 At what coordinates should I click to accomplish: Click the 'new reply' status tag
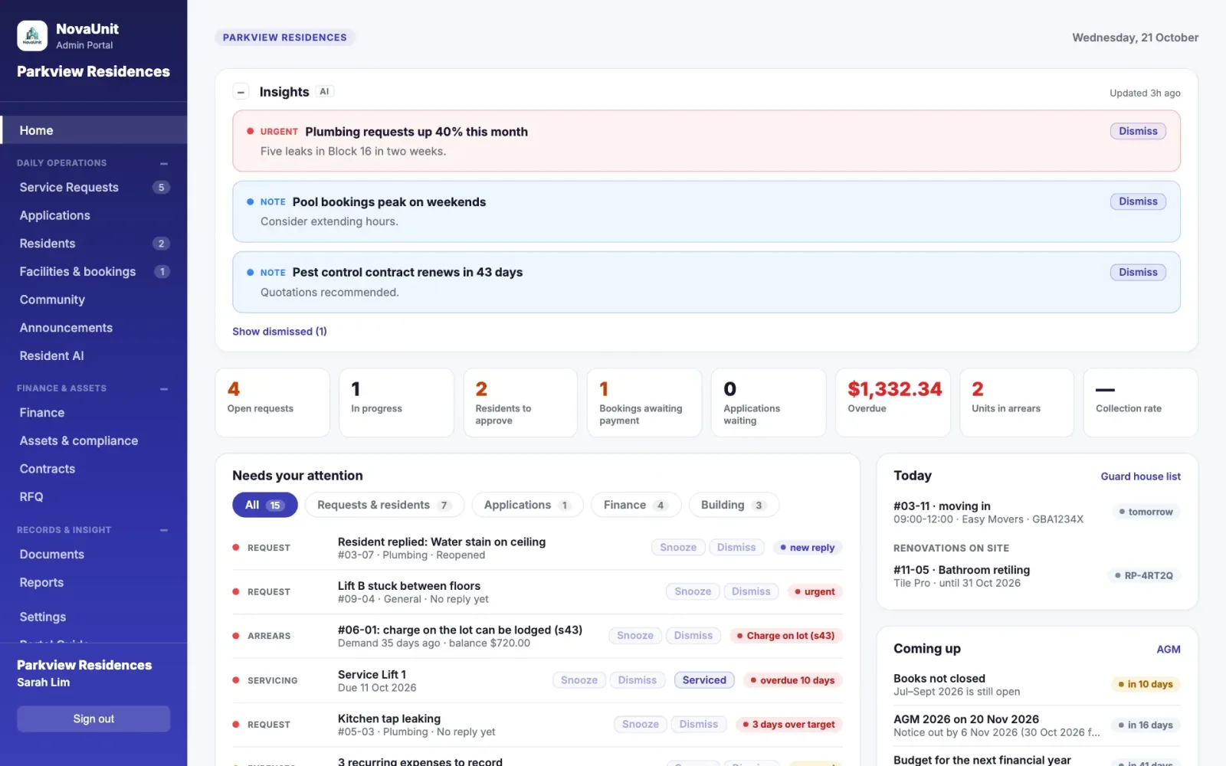[808, 548]
